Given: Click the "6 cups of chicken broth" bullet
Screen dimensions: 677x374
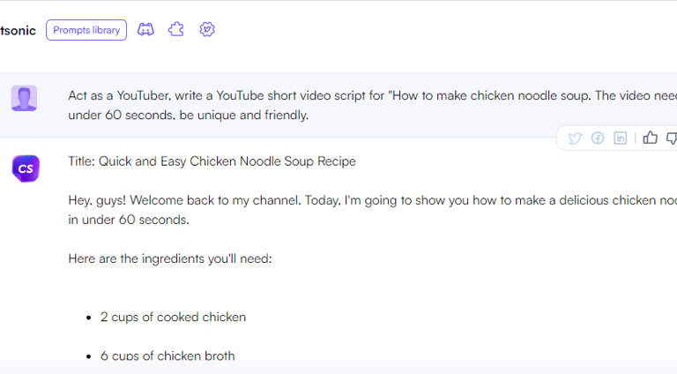Looking at the screenshot, I should [167, 356].
